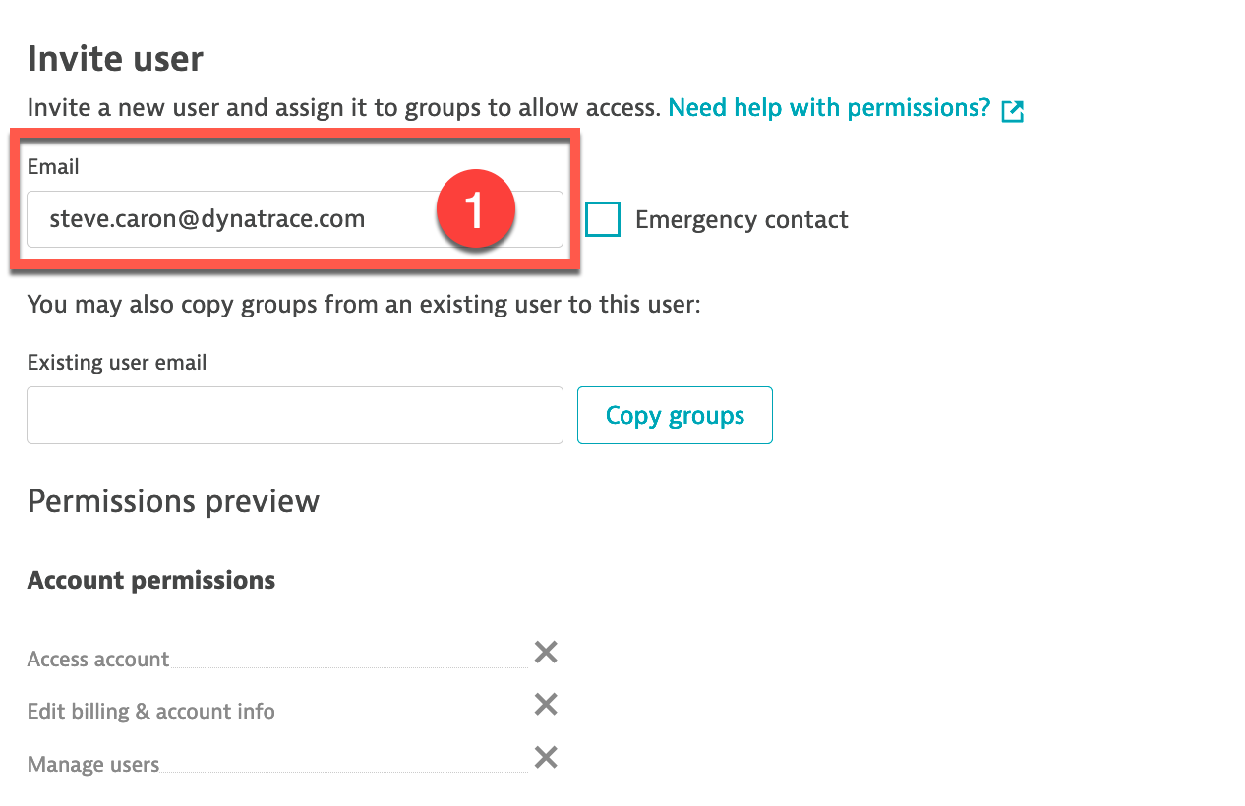Image resolution: width=1245 pixels, height=806 pixels.
Task: Tick the Emergency contact checkbox
Action: click(603, 219)
